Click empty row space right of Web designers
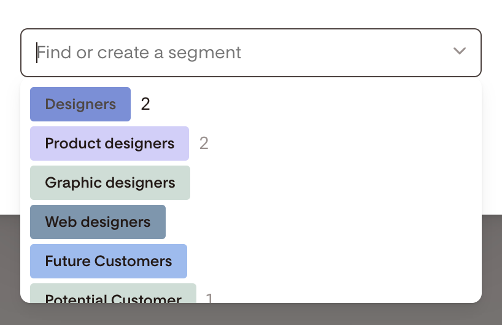 click(x=319, y=222)
